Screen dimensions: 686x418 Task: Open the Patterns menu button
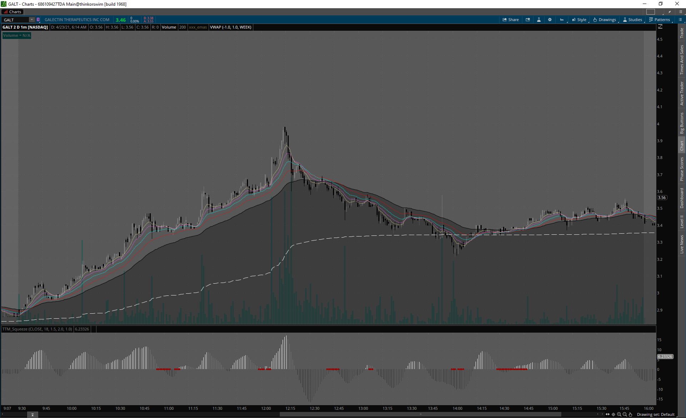click(660, 20)
